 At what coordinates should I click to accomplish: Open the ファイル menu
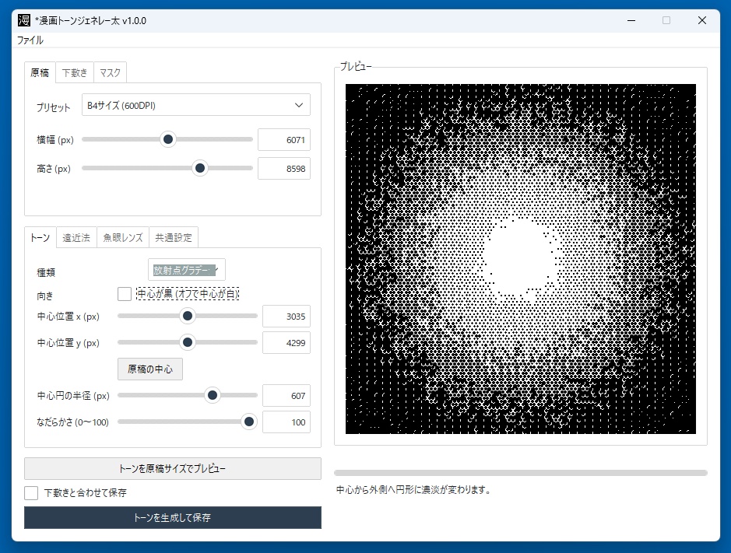coord(30,40)
